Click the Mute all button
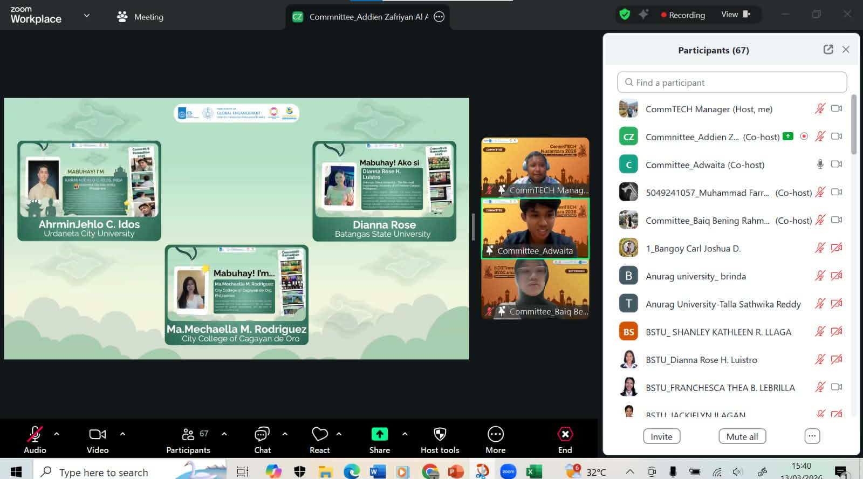The width and height of the screenshot is (863, 479). click(x=742, y=436)
